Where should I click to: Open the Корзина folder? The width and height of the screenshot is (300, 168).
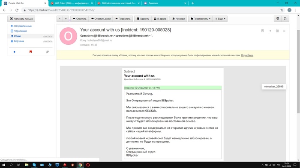tap(19, 41)
